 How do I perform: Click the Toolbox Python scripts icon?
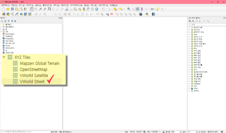[193, 21]
